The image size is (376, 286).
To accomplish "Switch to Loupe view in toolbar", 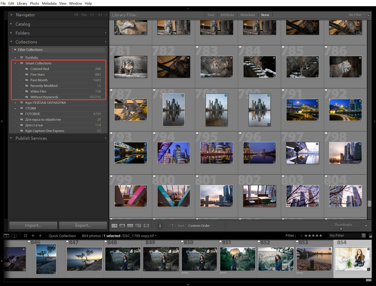I will [x=122, y=226].
